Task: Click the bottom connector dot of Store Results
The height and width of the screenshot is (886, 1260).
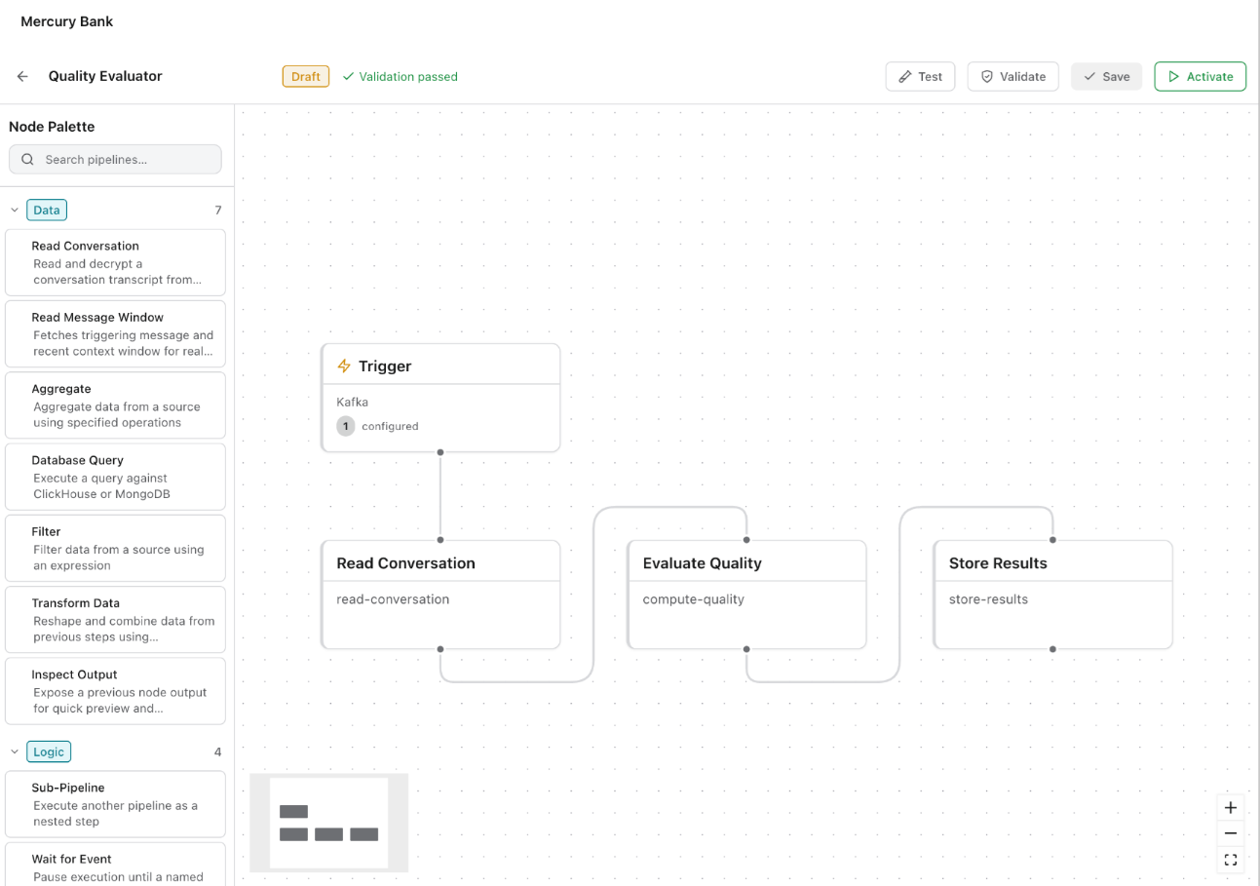Action: tap(1052, 649)
